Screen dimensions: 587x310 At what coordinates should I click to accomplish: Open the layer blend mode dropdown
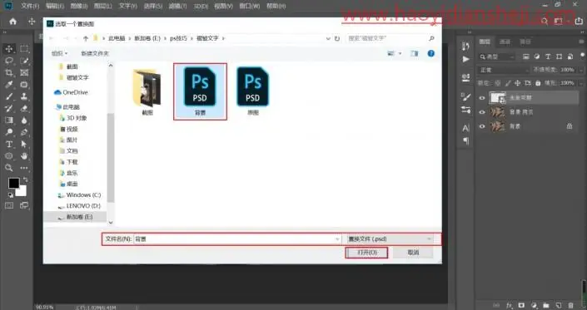503,70
